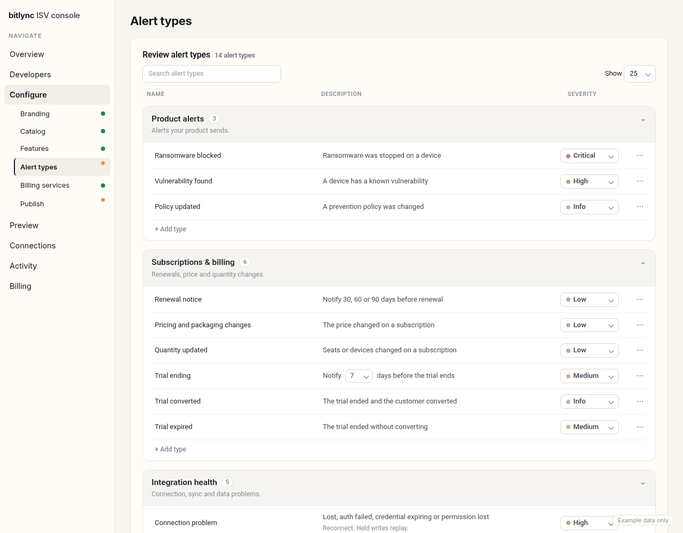Screen dimensions: 683x533
Task: Add type under Subscriptions & billing
Action: [170, 449]
